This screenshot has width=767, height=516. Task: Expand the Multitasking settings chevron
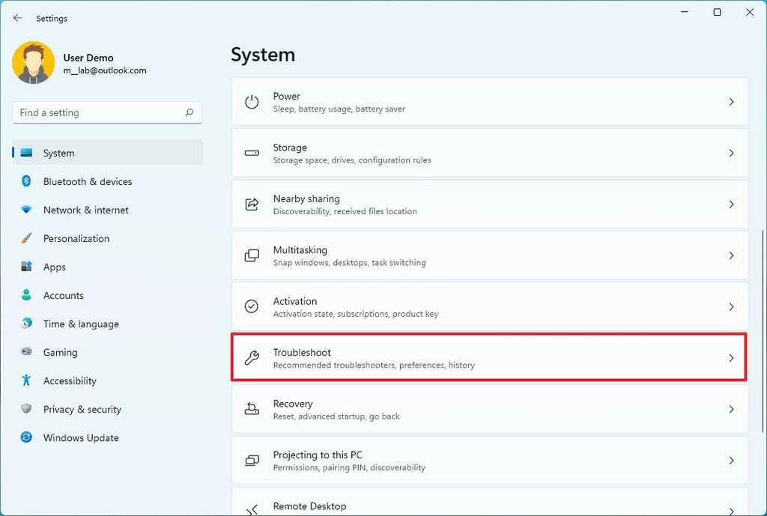point(732,255)
